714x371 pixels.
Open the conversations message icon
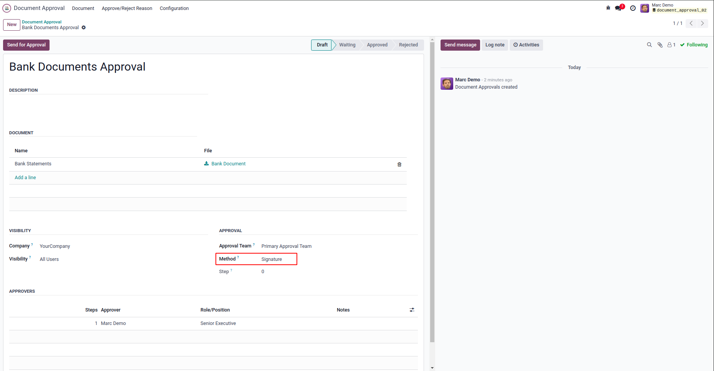[x=618, y=8]
